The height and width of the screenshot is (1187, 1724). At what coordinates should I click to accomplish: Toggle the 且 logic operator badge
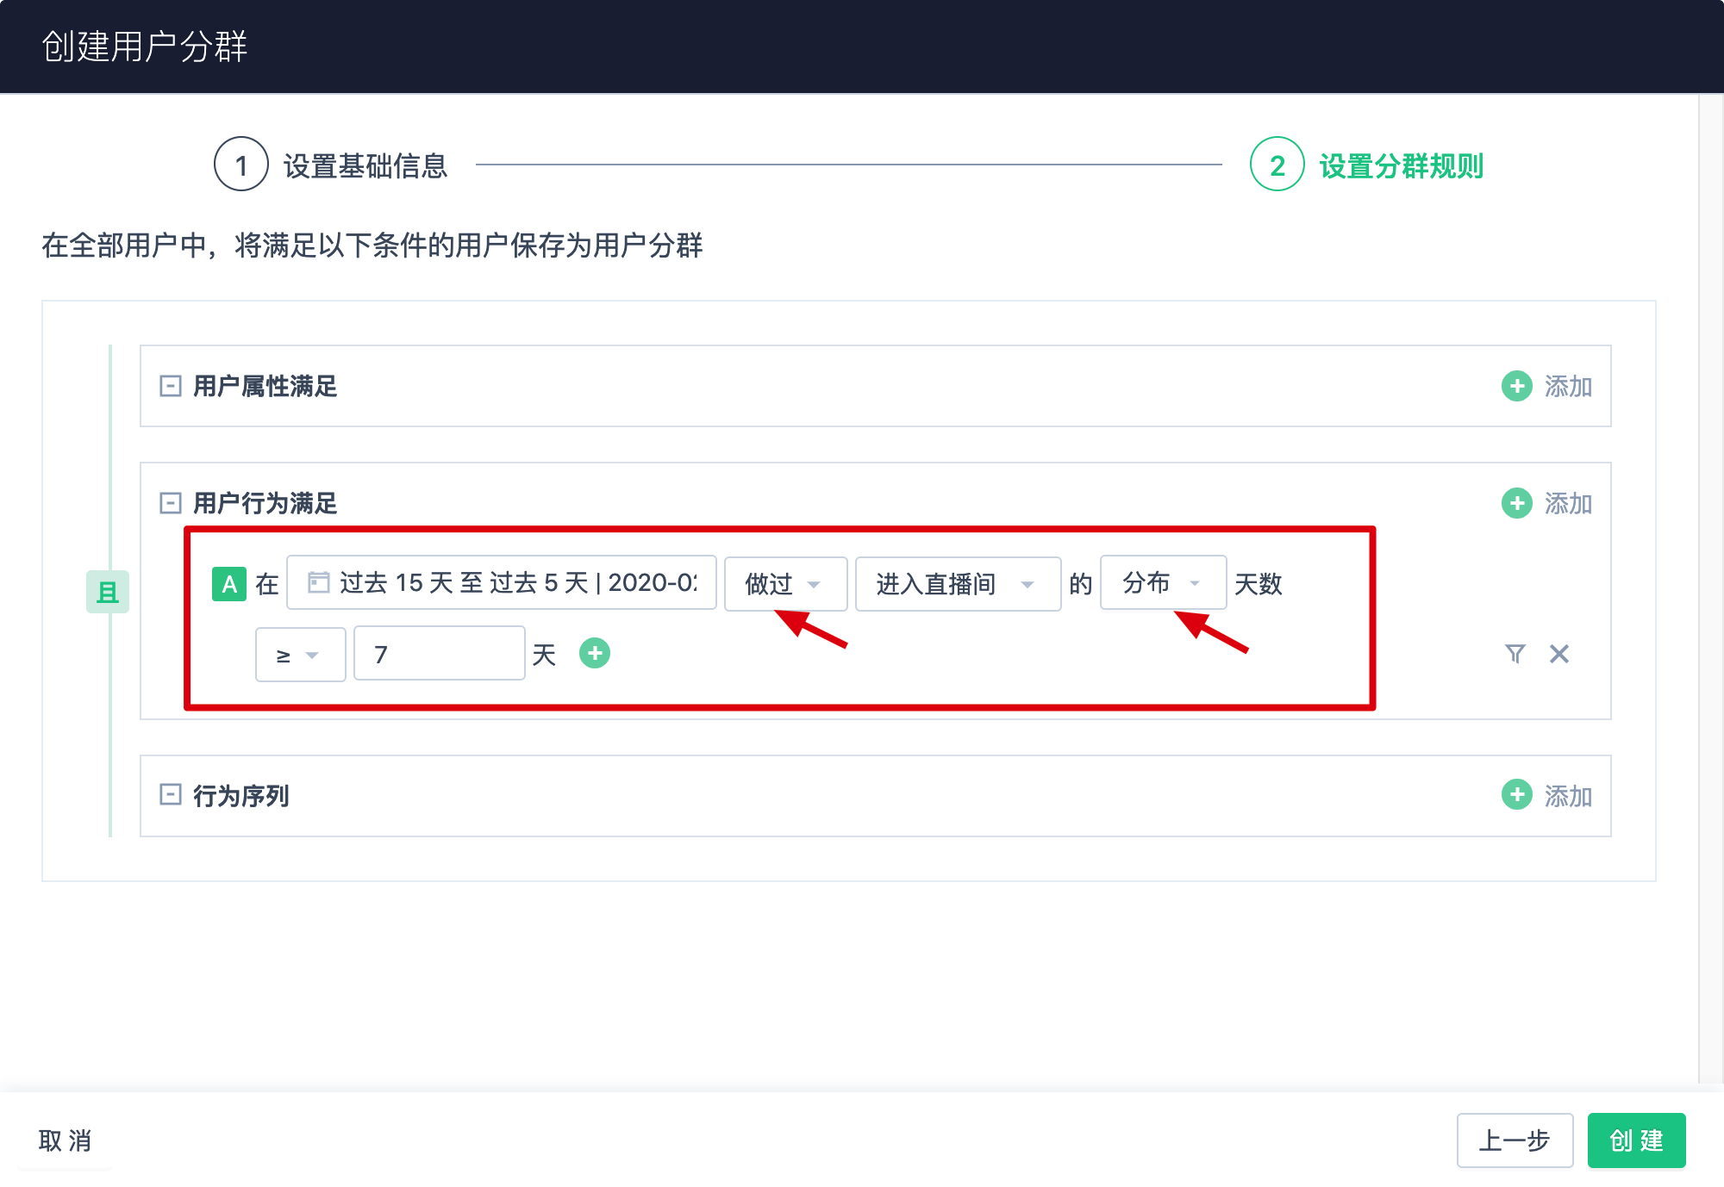[x=108, y=592]
